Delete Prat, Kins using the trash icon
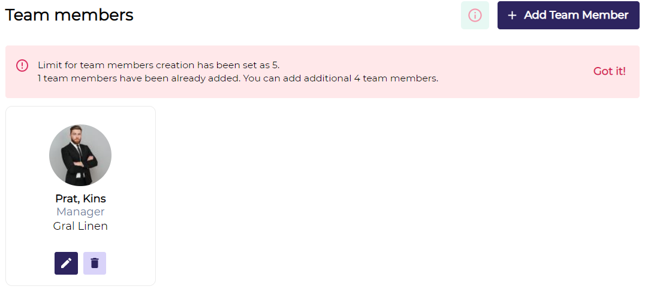The height and width of the screenshot is (295, 648). [95, 263]
